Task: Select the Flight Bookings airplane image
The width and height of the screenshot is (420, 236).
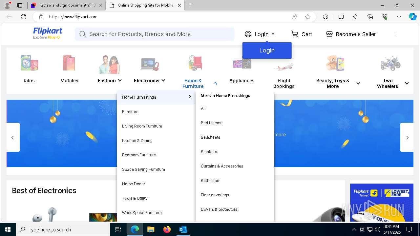Action: 284,67
